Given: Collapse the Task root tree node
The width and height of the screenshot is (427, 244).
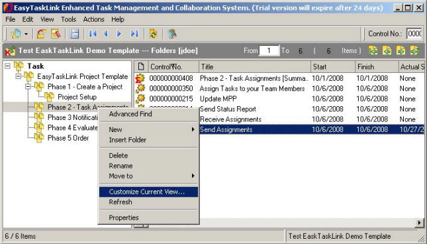Looking at the screenshot, I should pos(8,66).
